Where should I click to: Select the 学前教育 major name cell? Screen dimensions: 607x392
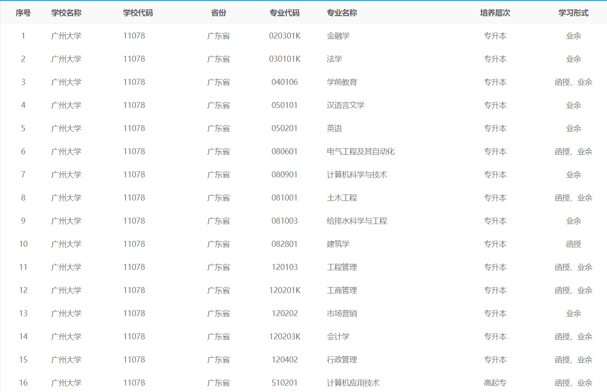(342, 82)
